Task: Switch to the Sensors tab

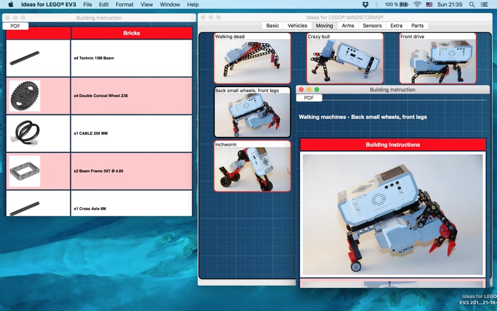Action: click(x=372, y=26)
